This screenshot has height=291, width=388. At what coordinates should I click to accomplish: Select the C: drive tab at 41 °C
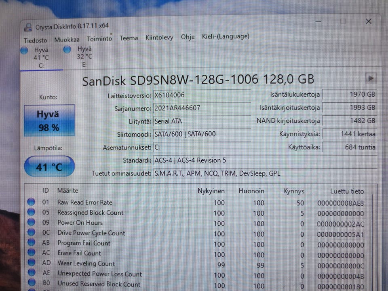[x=41, y=58]
